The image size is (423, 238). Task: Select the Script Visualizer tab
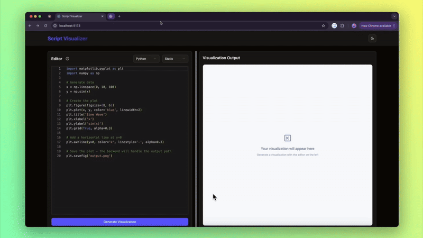tap(80, 16)
